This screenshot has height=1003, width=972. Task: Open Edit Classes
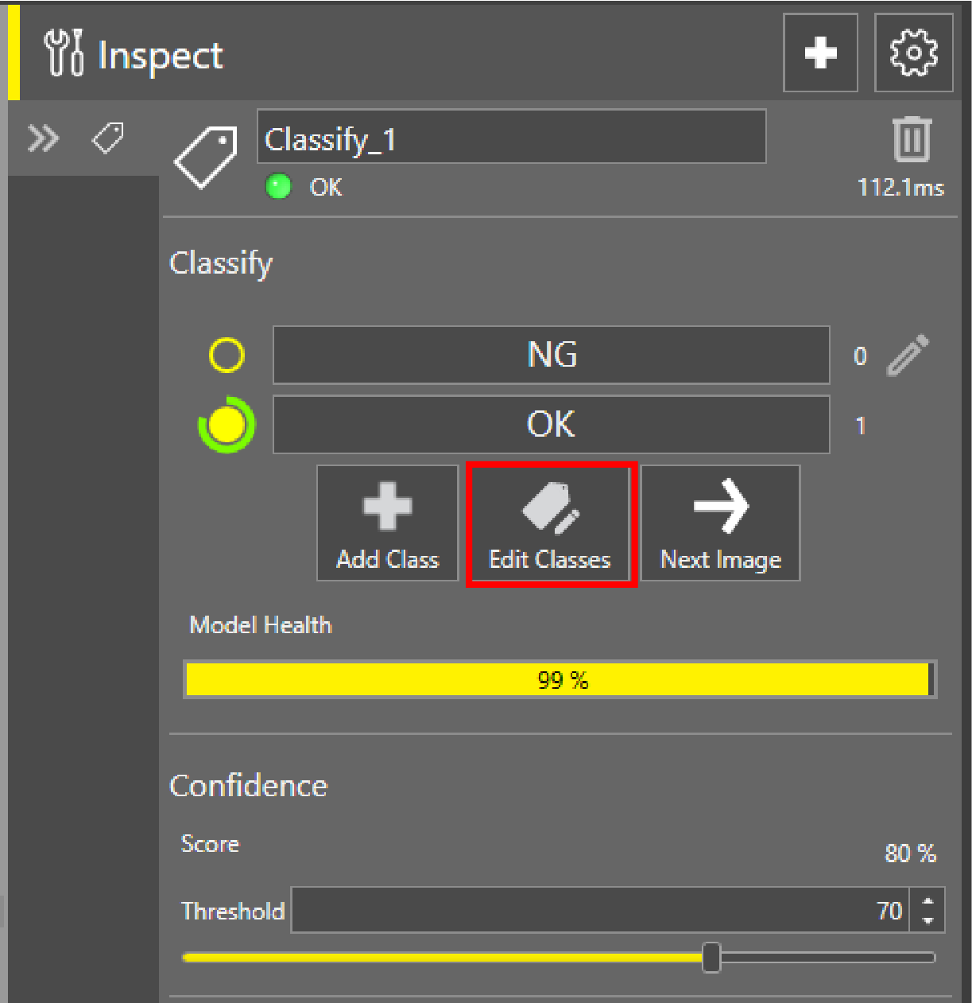(x=551, y=525)
